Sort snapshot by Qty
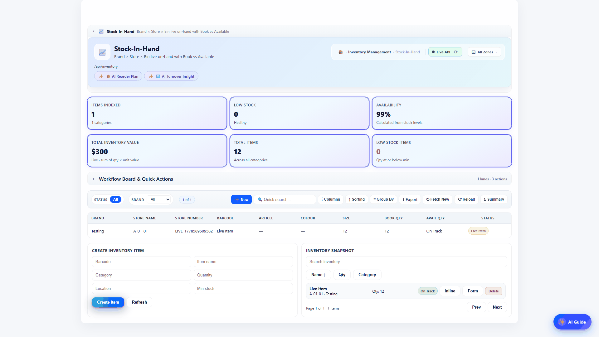This screenshot has width=599, height=337. tap(342, 275)
